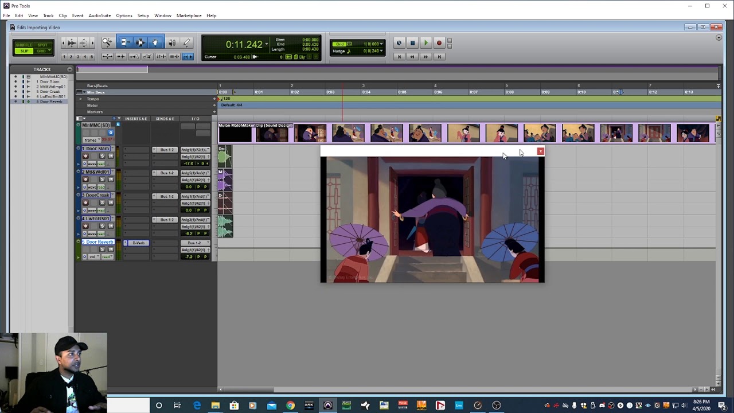Open the Setup menu
This screenshot has width=734, height=413.
[143, 15]
